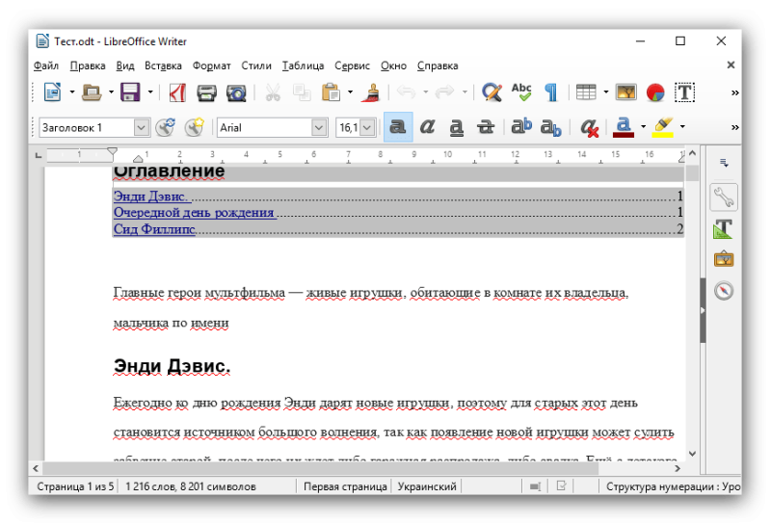Viewport: 771px width, 524px height.
Task: Open the Правка menu
Action: (x=88, y=65)
